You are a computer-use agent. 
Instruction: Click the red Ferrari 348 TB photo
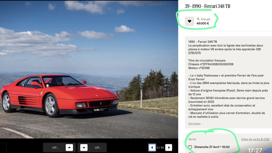[x=89, y=69]
